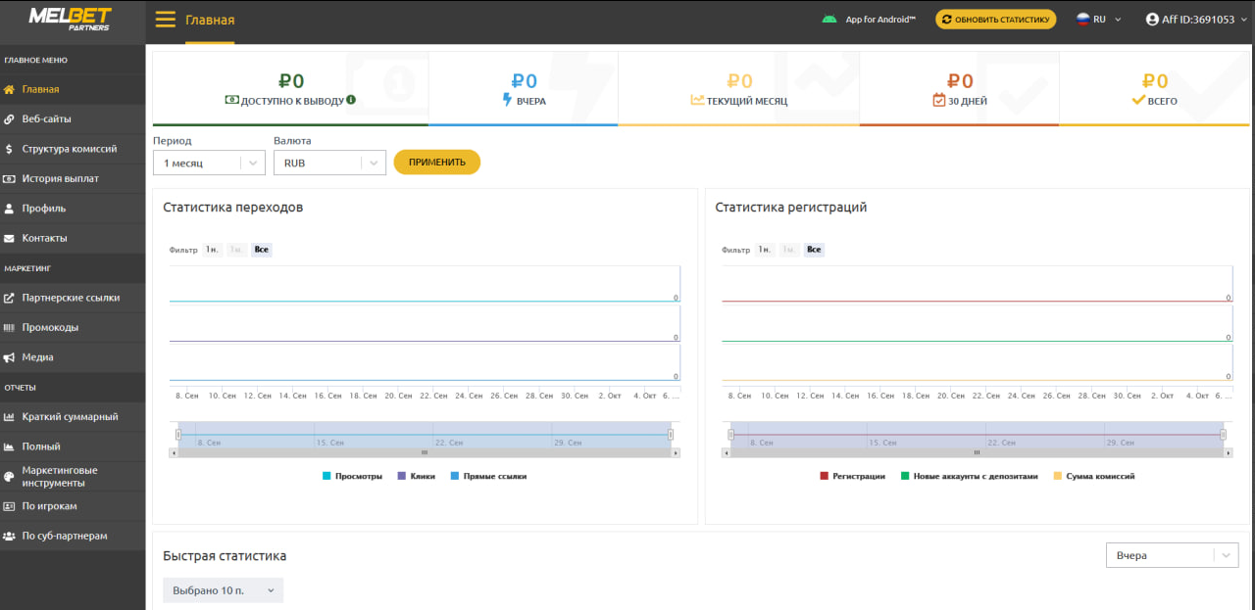Click the megaphone icon for Медиа
Viewport: 1255px width, 610px height.
(x=9, y=357)
